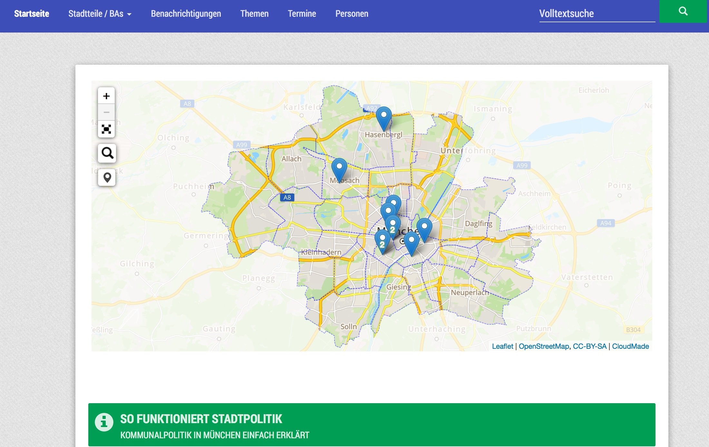709x447 pixels.
Task: Click the green search submit button
Action: point(683,12)
